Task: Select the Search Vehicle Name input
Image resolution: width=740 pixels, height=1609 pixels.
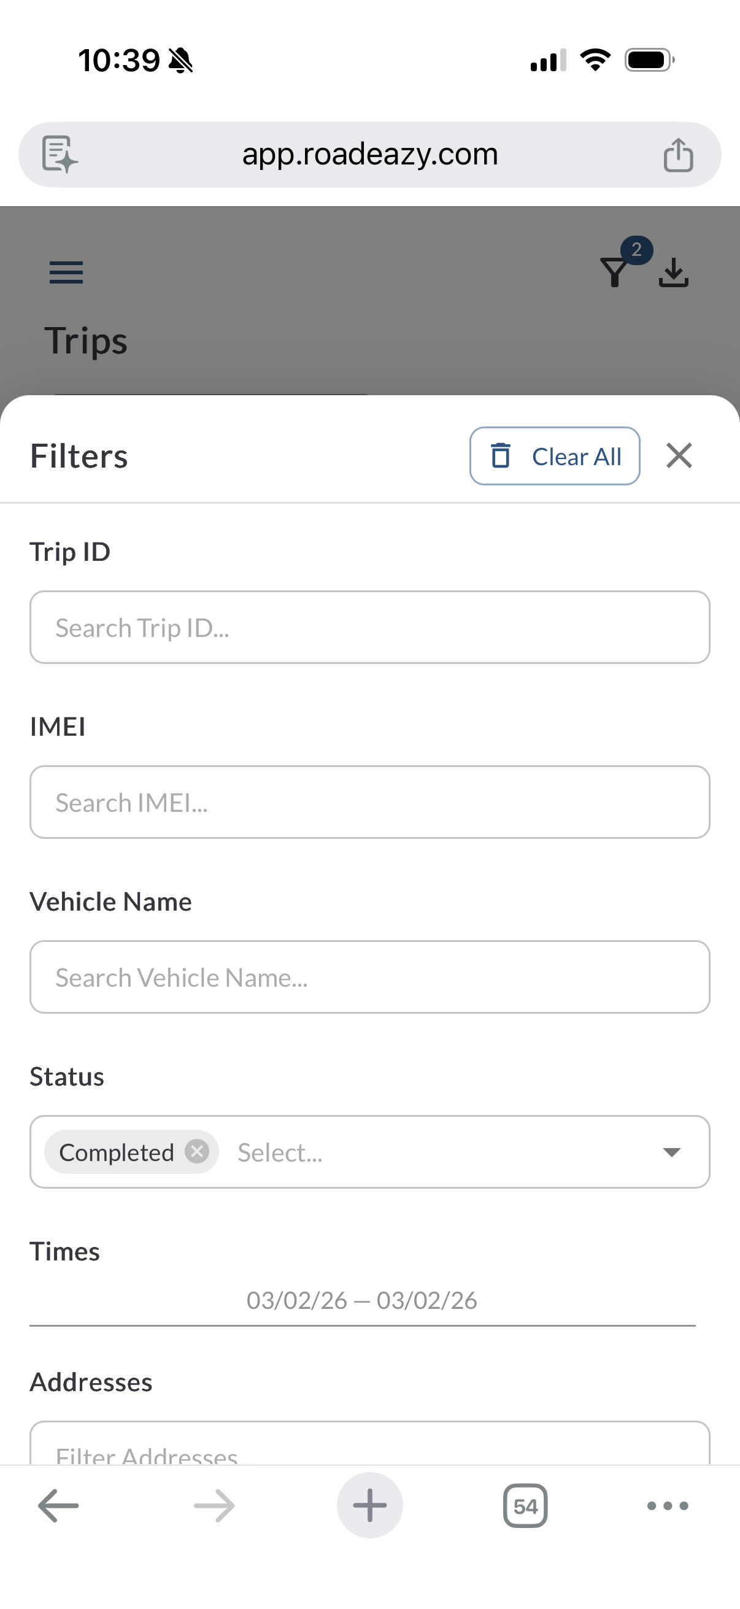Action: pyautogui.click(x=369, y=977)
